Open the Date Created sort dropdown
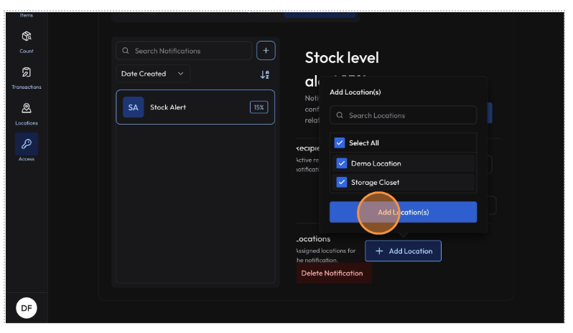 [153, 74]
